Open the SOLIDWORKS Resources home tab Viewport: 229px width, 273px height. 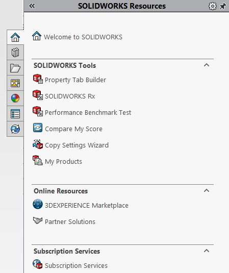15,37
